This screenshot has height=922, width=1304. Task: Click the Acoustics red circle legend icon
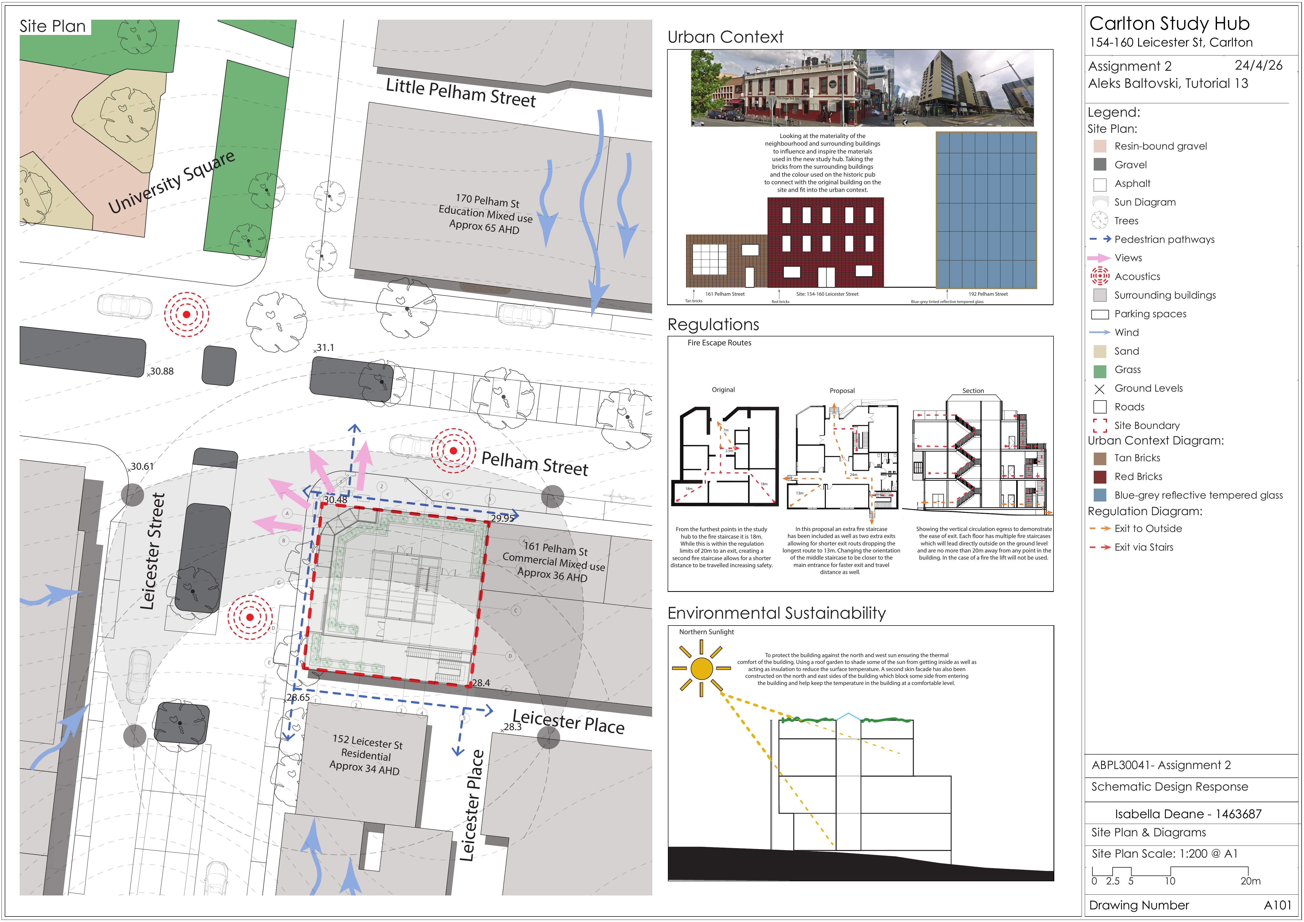(1100, 276)
